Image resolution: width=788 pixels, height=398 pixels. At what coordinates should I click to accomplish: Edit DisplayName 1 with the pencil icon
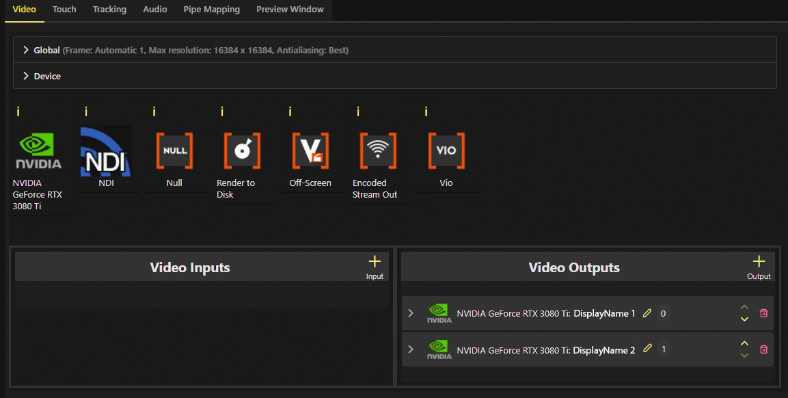[648, 313]
